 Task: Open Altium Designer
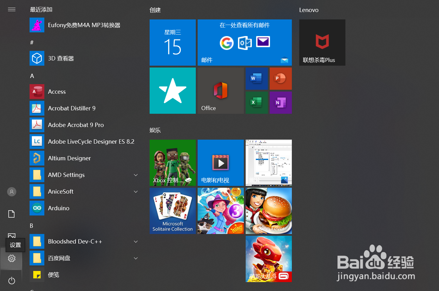[x=69, y=158]
